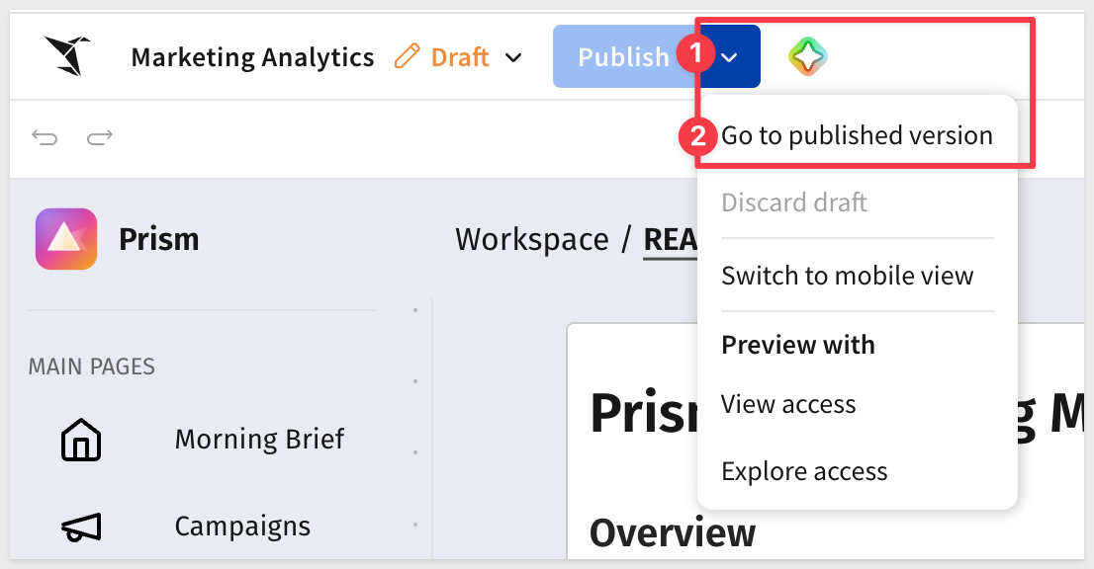Click the undo arrow icon
Screen dimensions: 1094x569
tap(45, 137)
